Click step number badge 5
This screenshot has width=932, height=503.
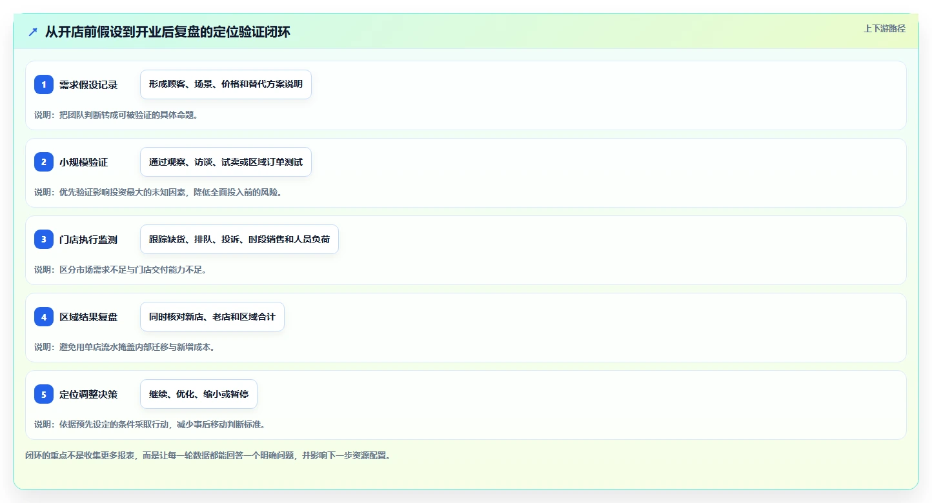(x=44, y=394)
